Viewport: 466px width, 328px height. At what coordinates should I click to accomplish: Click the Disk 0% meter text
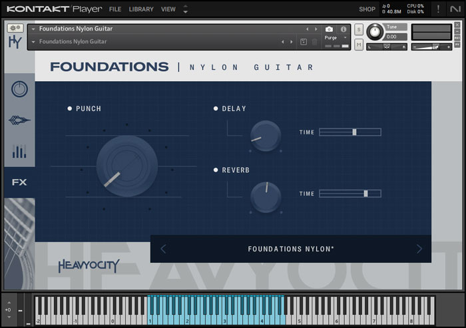pyautogui.click(x=415, y=12)
